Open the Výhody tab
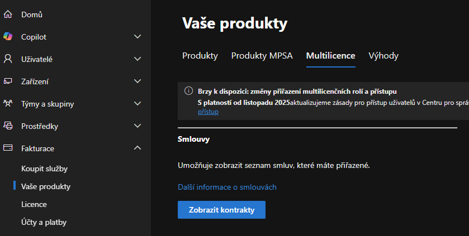The width and height of the screenshot is (469, 236). point(383,56)
